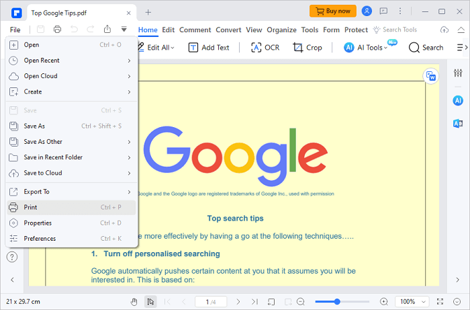Image resolution: width=470 pixels, height=310 pixels.
Task: Open the page display options circle icon
Action: pos(457,302)
